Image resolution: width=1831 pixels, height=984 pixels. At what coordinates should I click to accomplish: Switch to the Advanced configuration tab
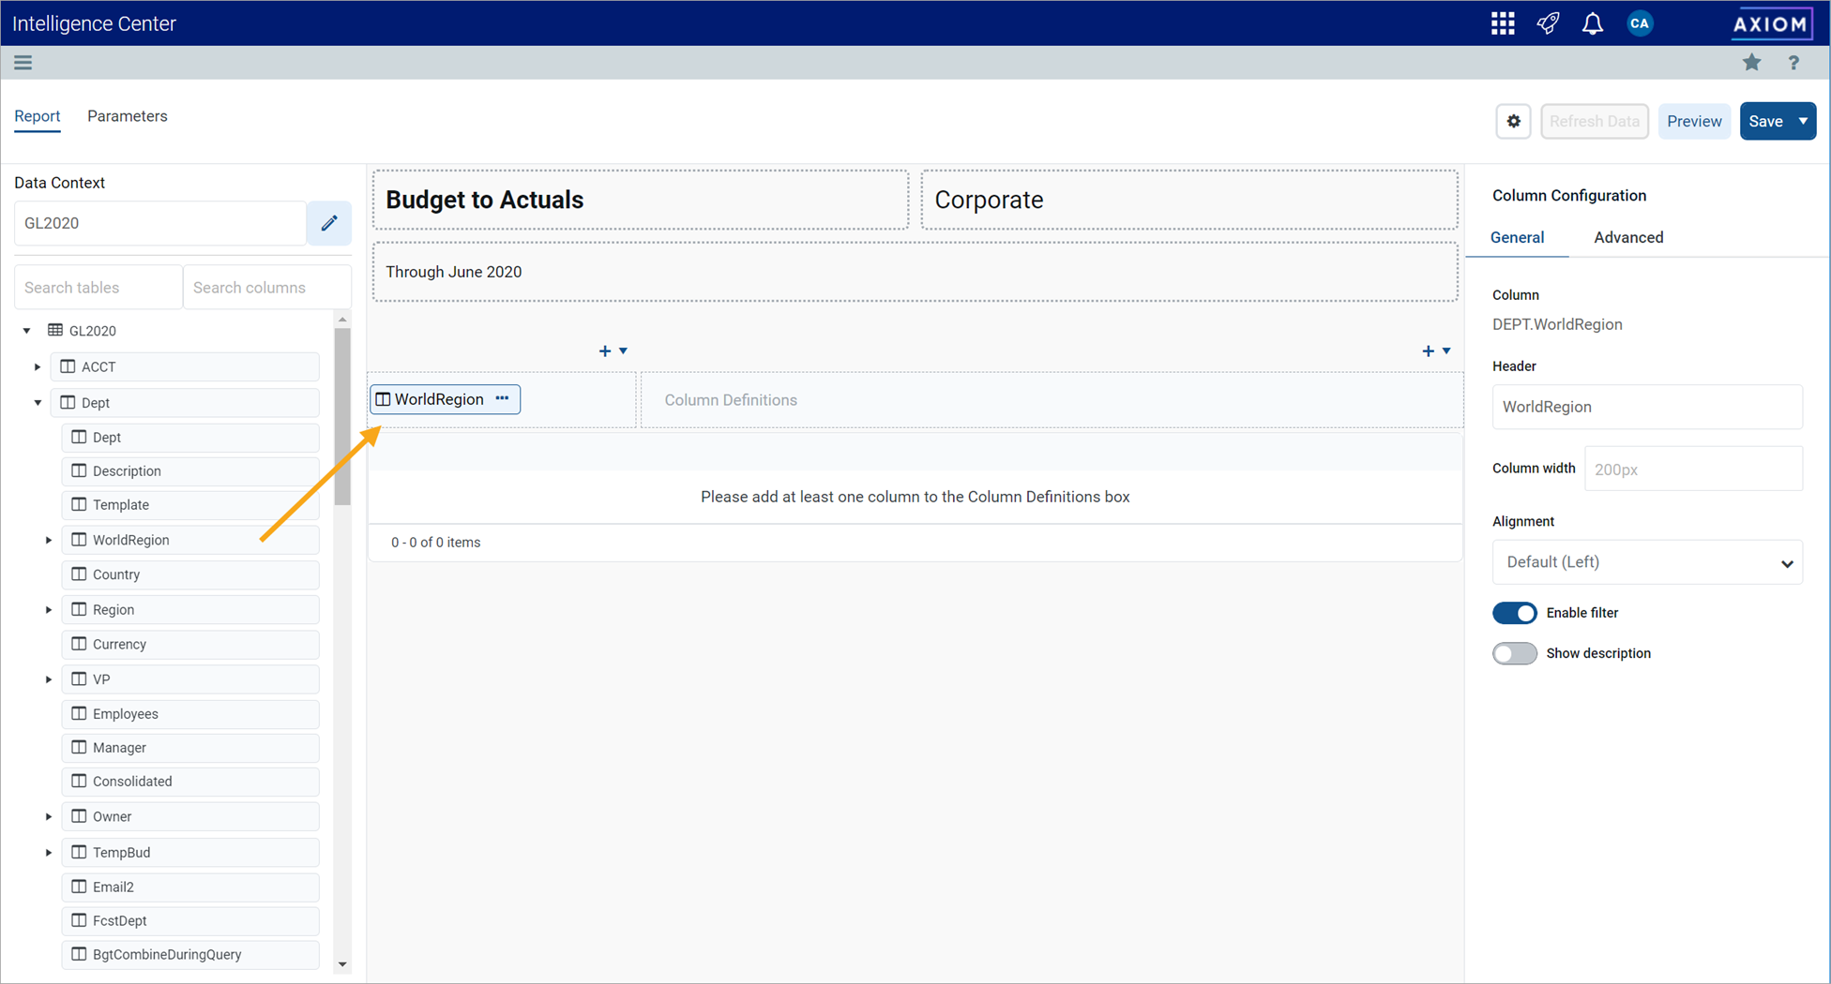pyautogui.click(x=1628, y=237)
